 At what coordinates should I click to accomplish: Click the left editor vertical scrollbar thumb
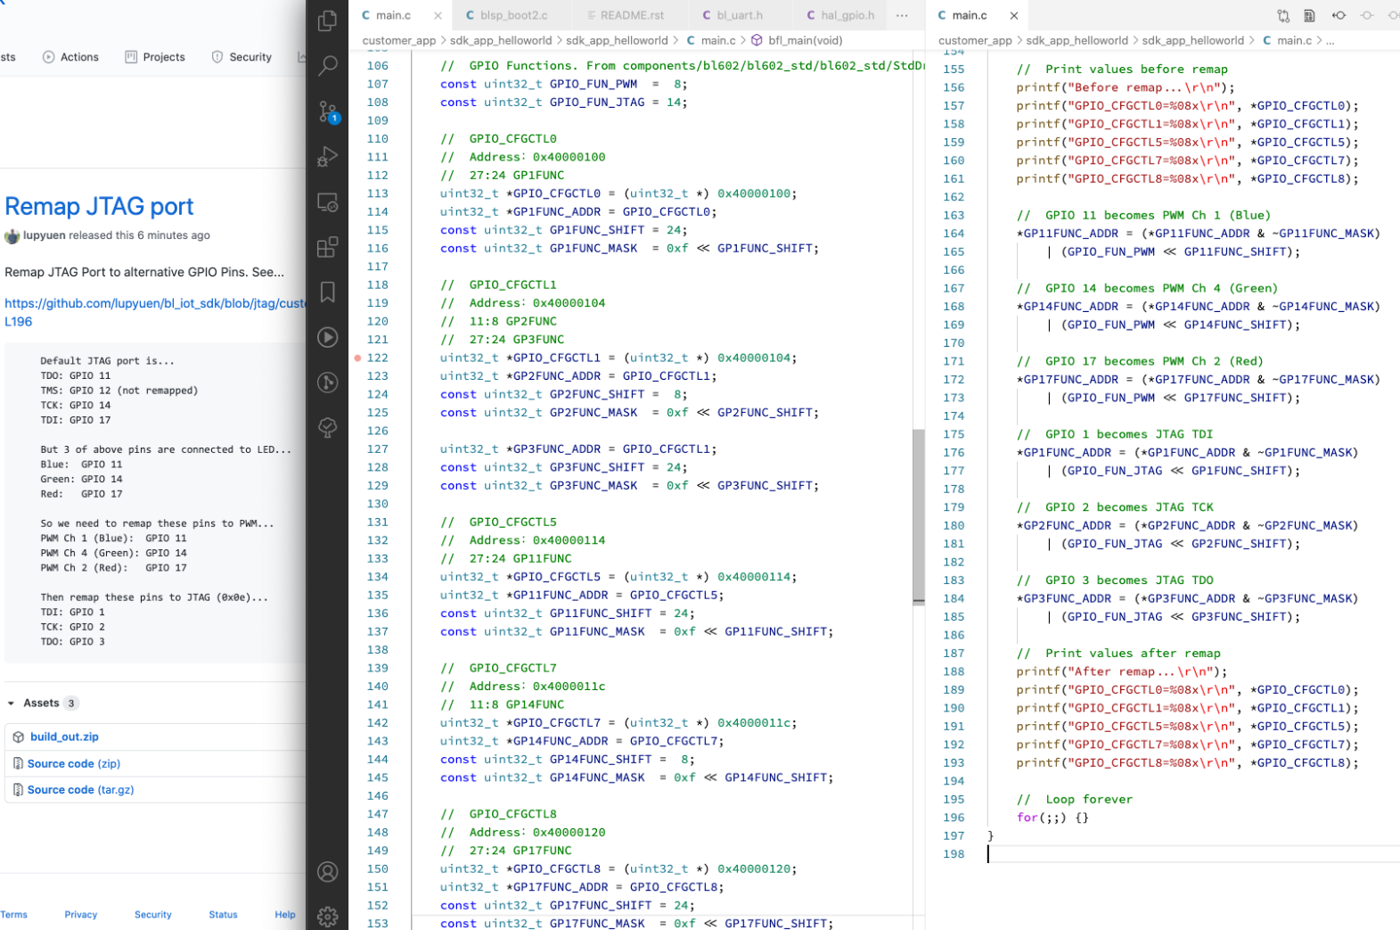click(x=918, y=516)
